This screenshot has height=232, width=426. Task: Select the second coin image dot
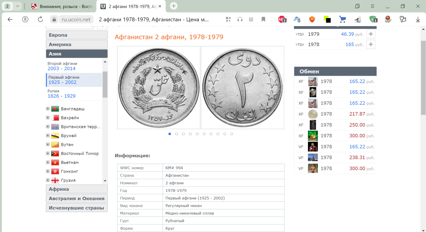(x=177, y=134)
